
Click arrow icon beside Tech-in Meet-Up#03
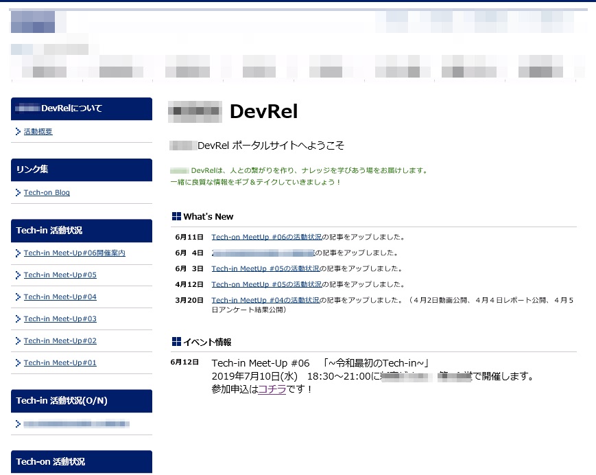pos(18,318)
